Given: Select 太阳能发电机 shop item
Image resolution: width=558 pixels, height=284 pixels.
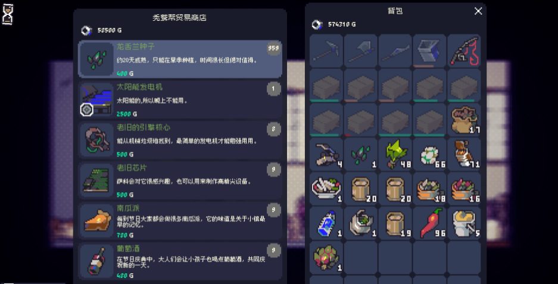Looking at the screenshot, I should (x=180, y=99).
